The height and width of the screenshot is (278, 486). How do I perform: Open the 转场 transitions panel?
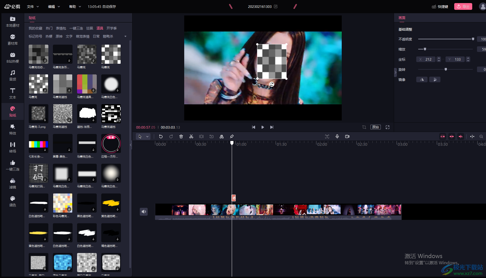coord(13,148)
